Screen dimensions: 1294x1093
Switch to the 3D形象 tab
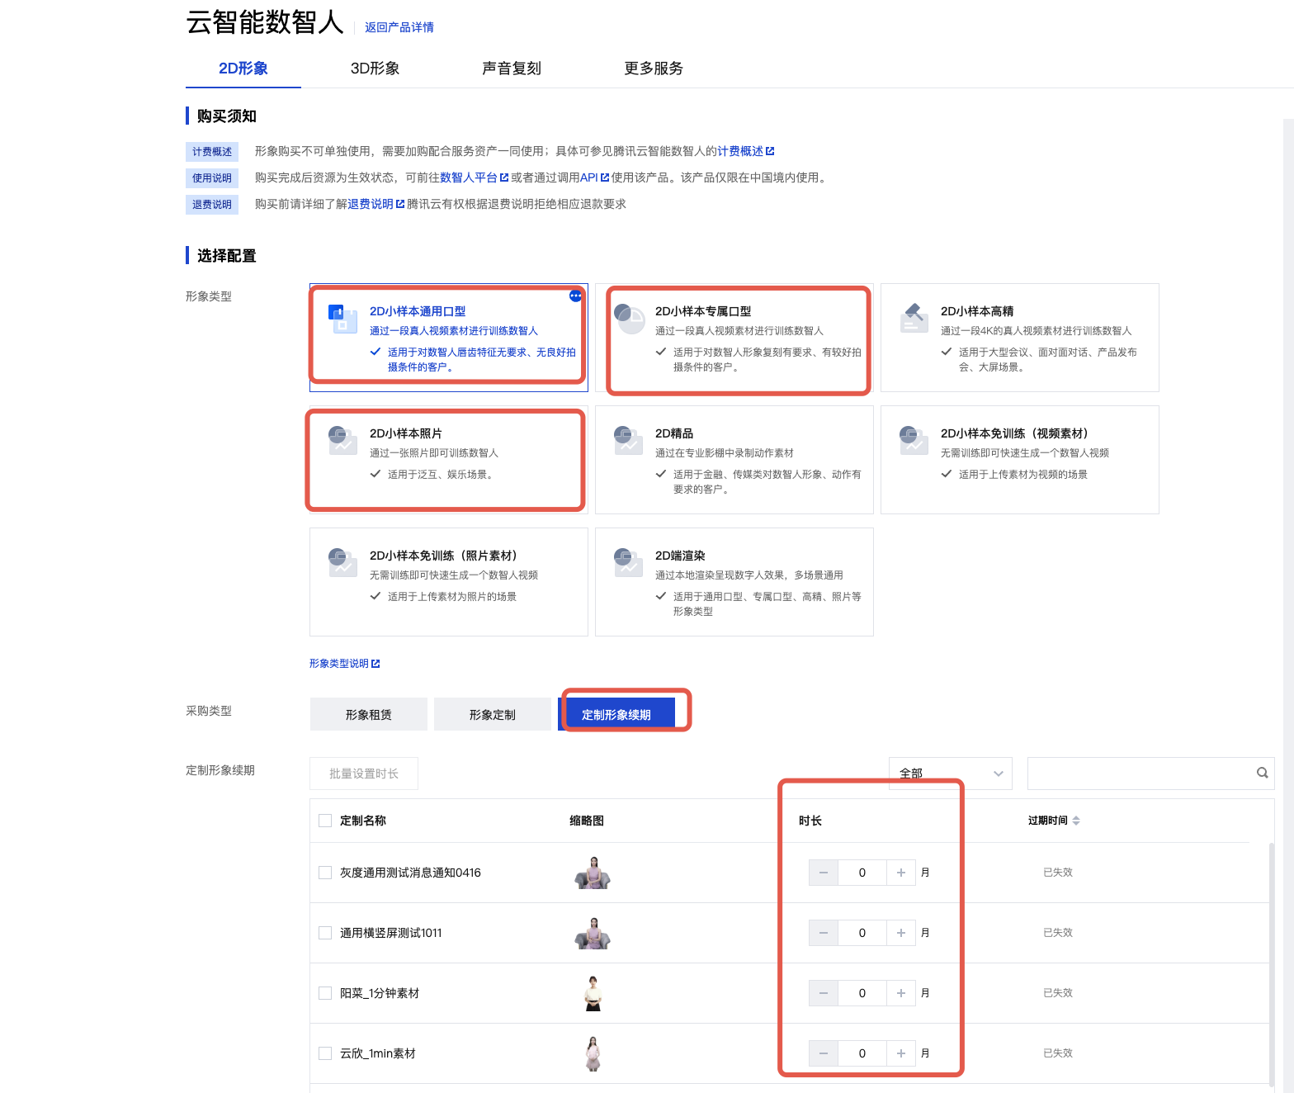[375, 69]
